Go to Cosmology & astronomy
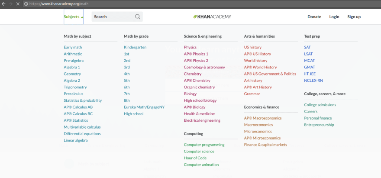381x178 pixels. pos(204,67)
